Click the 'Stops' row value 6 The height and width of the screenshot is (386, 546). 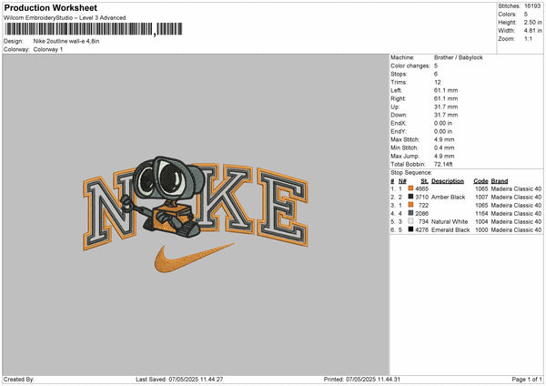[436, 74]
